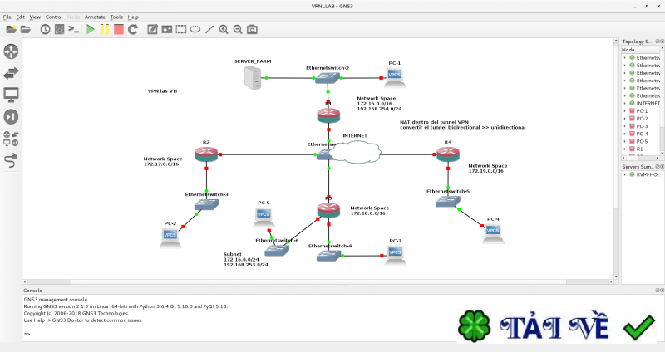This screenshot has height=352, width=665.
Task: Select router R4 on the canvas
Action: pos(448,154)
